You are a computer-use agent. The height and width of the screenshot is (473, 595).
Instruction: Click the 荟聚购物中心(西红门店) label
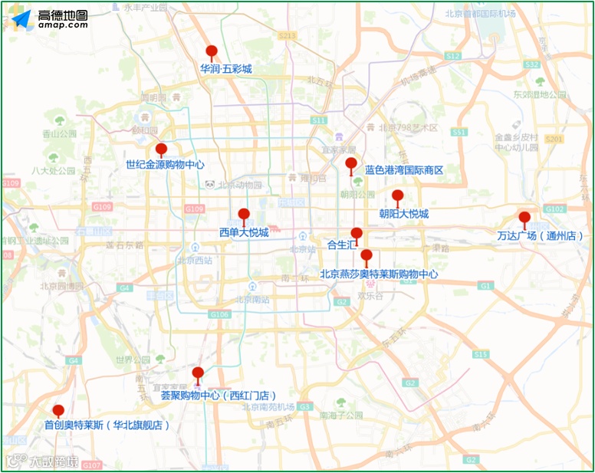pyautogui.click(x=219, y=396)
